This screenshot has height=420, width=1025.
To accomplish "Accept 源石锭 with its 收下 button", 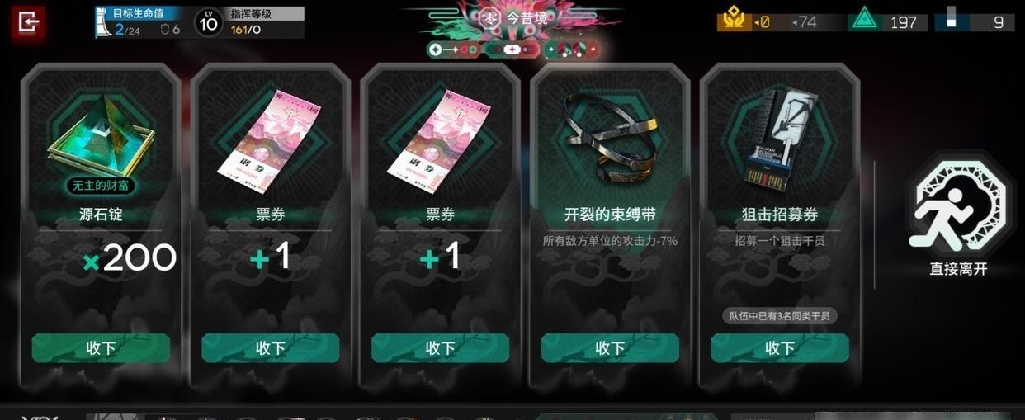I will [101, 348].
